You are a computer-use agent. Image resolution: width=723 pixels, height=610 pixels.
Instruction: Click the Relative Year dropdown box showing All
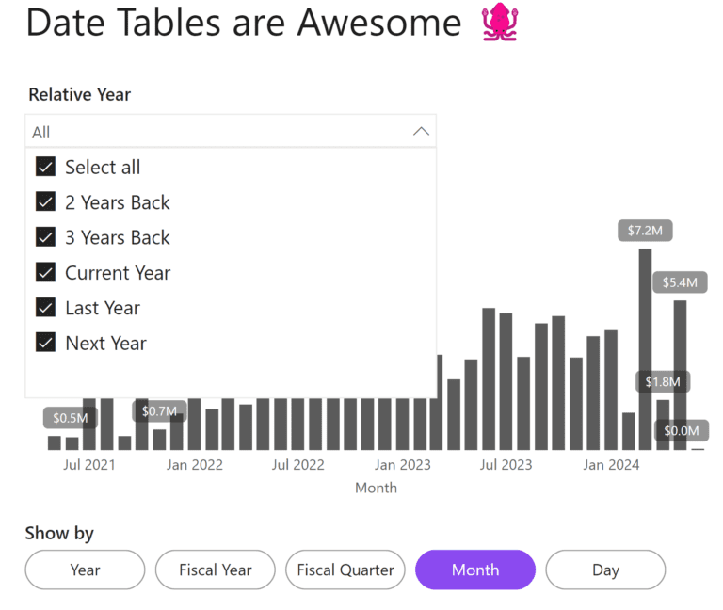tap(217, 132)
